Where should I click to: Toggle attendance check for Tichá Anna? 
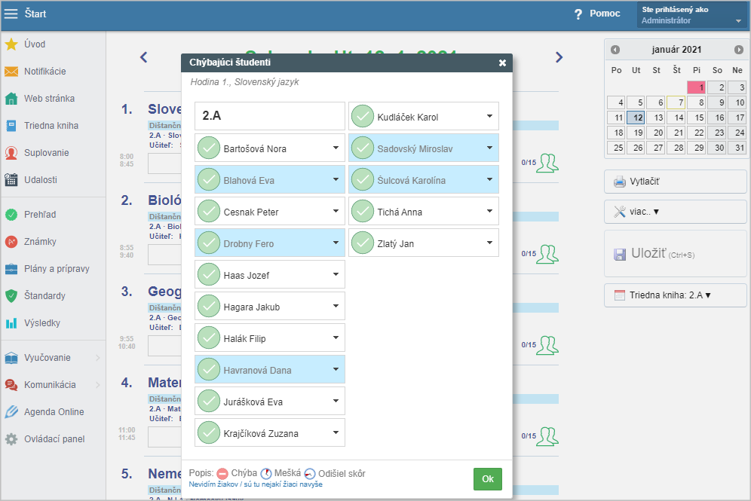pos(363,211)
